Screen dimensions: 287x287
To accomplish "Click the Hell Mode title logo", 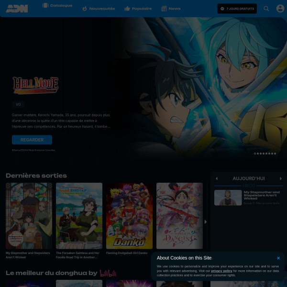I will coord(35,86).
